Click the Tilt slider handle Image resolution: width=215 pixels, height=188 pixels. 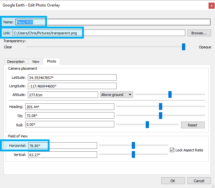point(161,115)
